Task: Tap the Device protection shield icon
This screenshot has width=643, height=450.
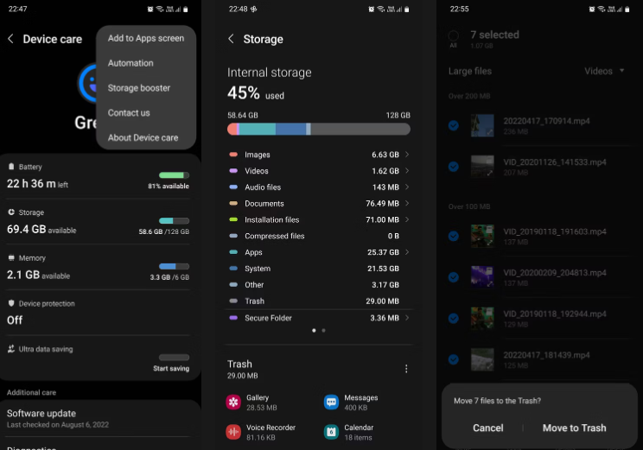Action: click(11, 303)
